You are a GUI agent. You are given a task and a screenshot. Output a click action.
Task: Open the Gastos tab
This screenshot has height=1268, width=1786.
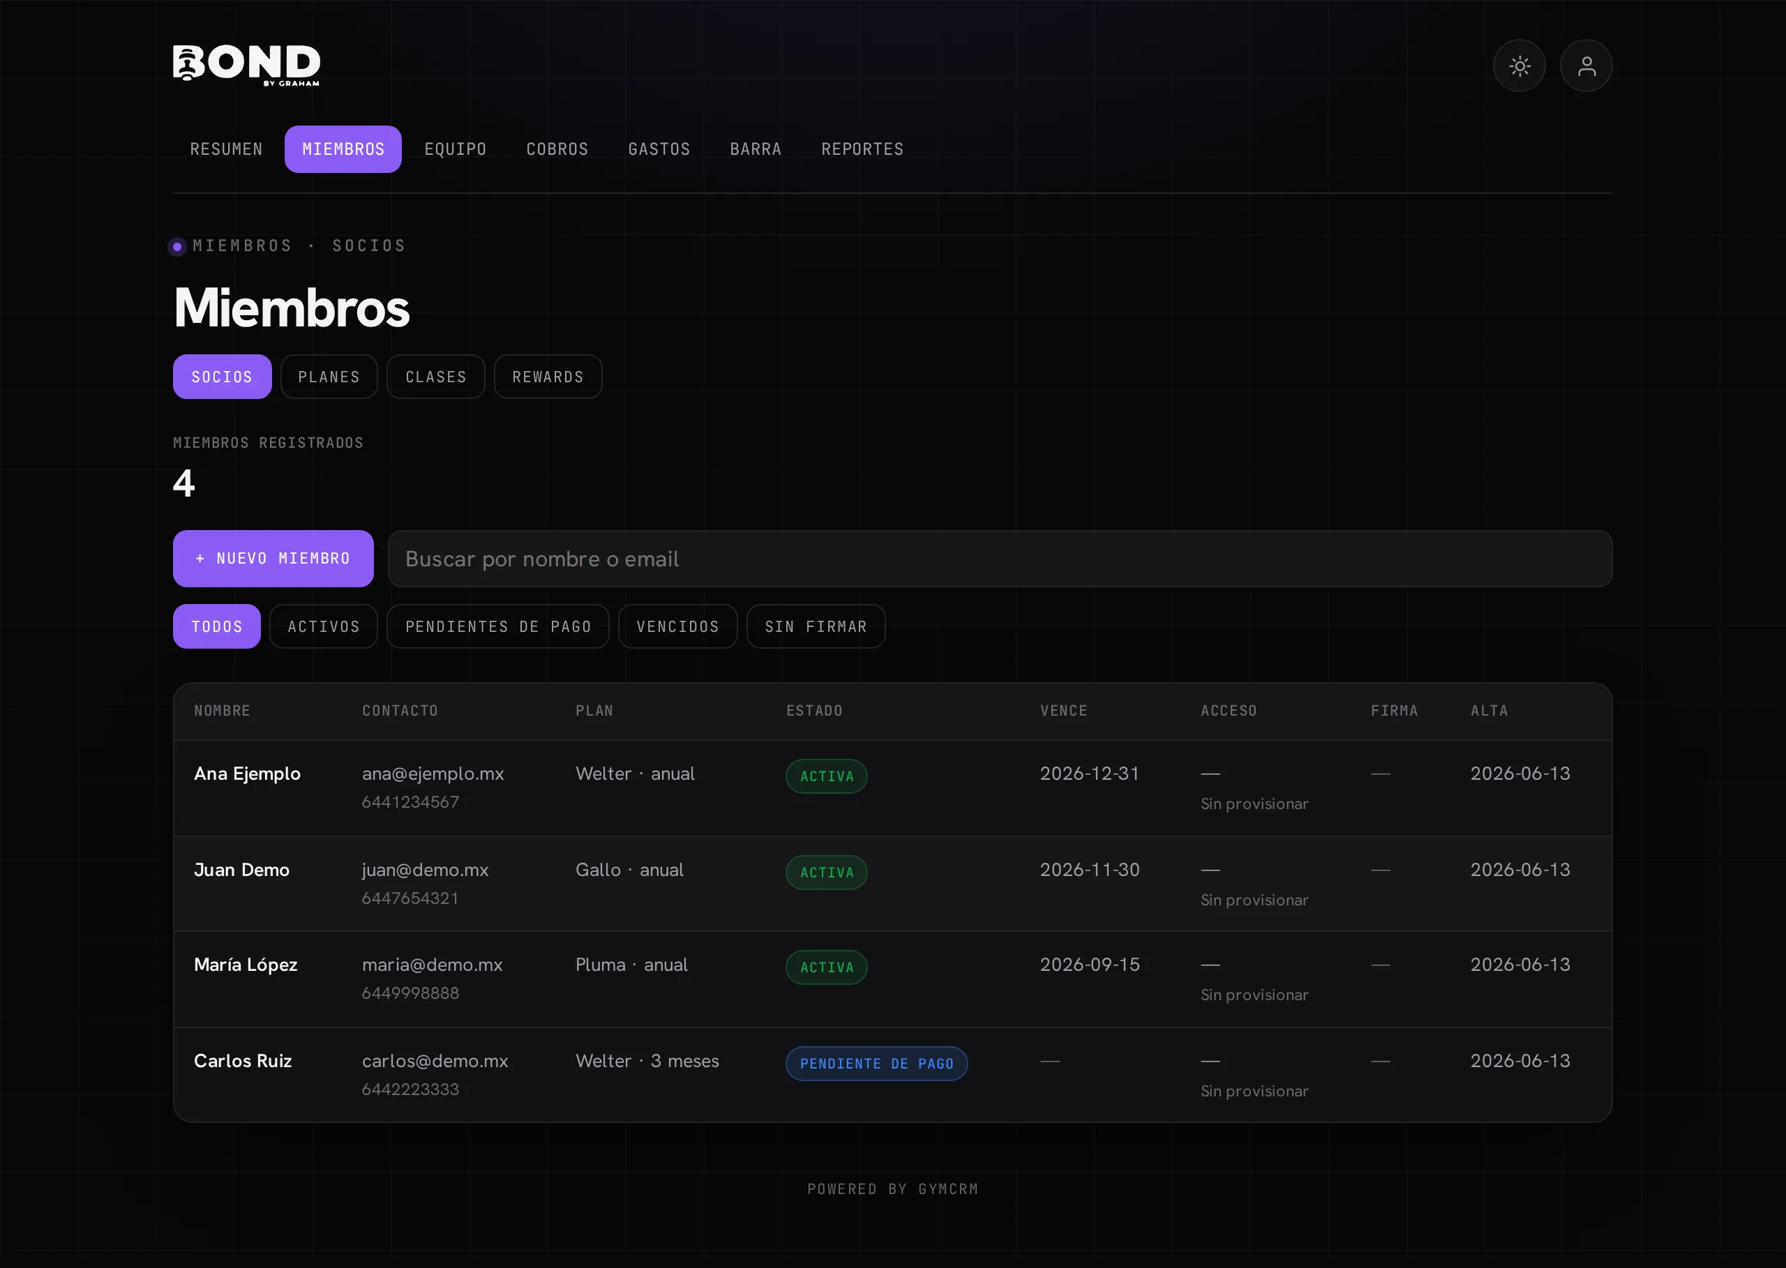click(x=659, y=149)
